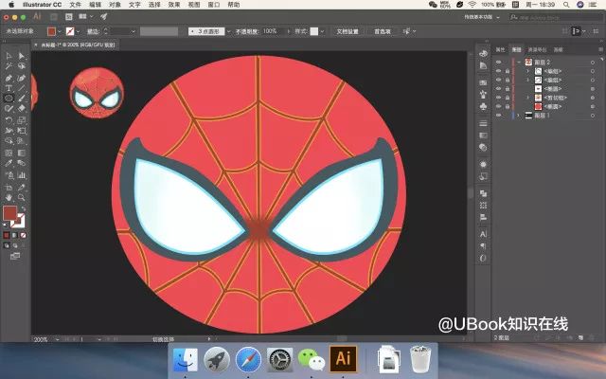Hide 图层 1 with its eye icon

[x=499, y=116]
